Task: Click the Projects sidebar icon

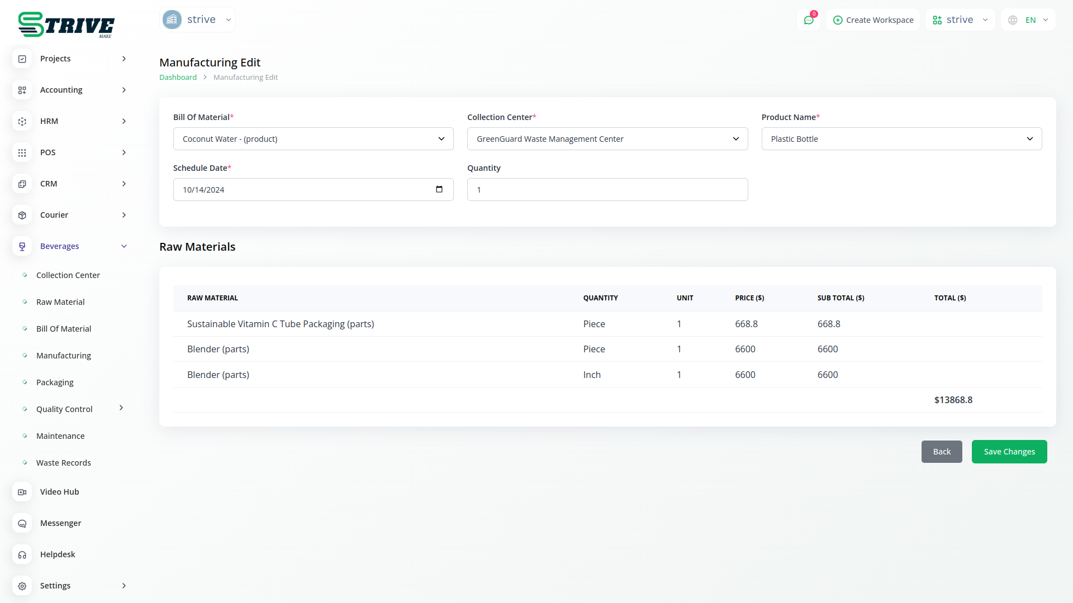Action: 22,59
